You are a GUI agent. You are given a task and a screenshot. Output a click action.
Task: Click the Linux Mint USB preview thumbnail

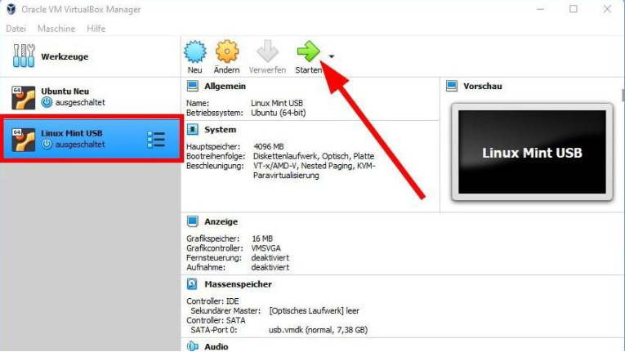pos(532,152)
